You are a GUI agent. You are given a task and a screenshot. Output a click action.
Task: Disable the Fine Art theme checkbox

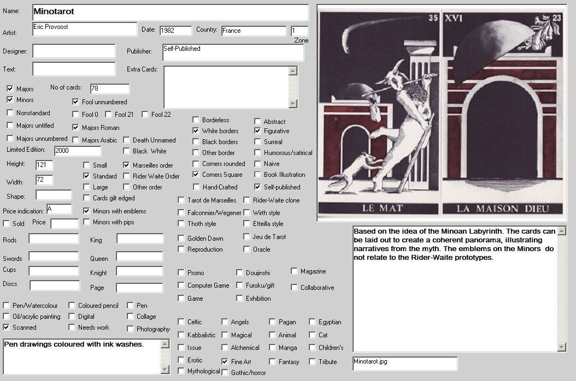tap(225, 362)
